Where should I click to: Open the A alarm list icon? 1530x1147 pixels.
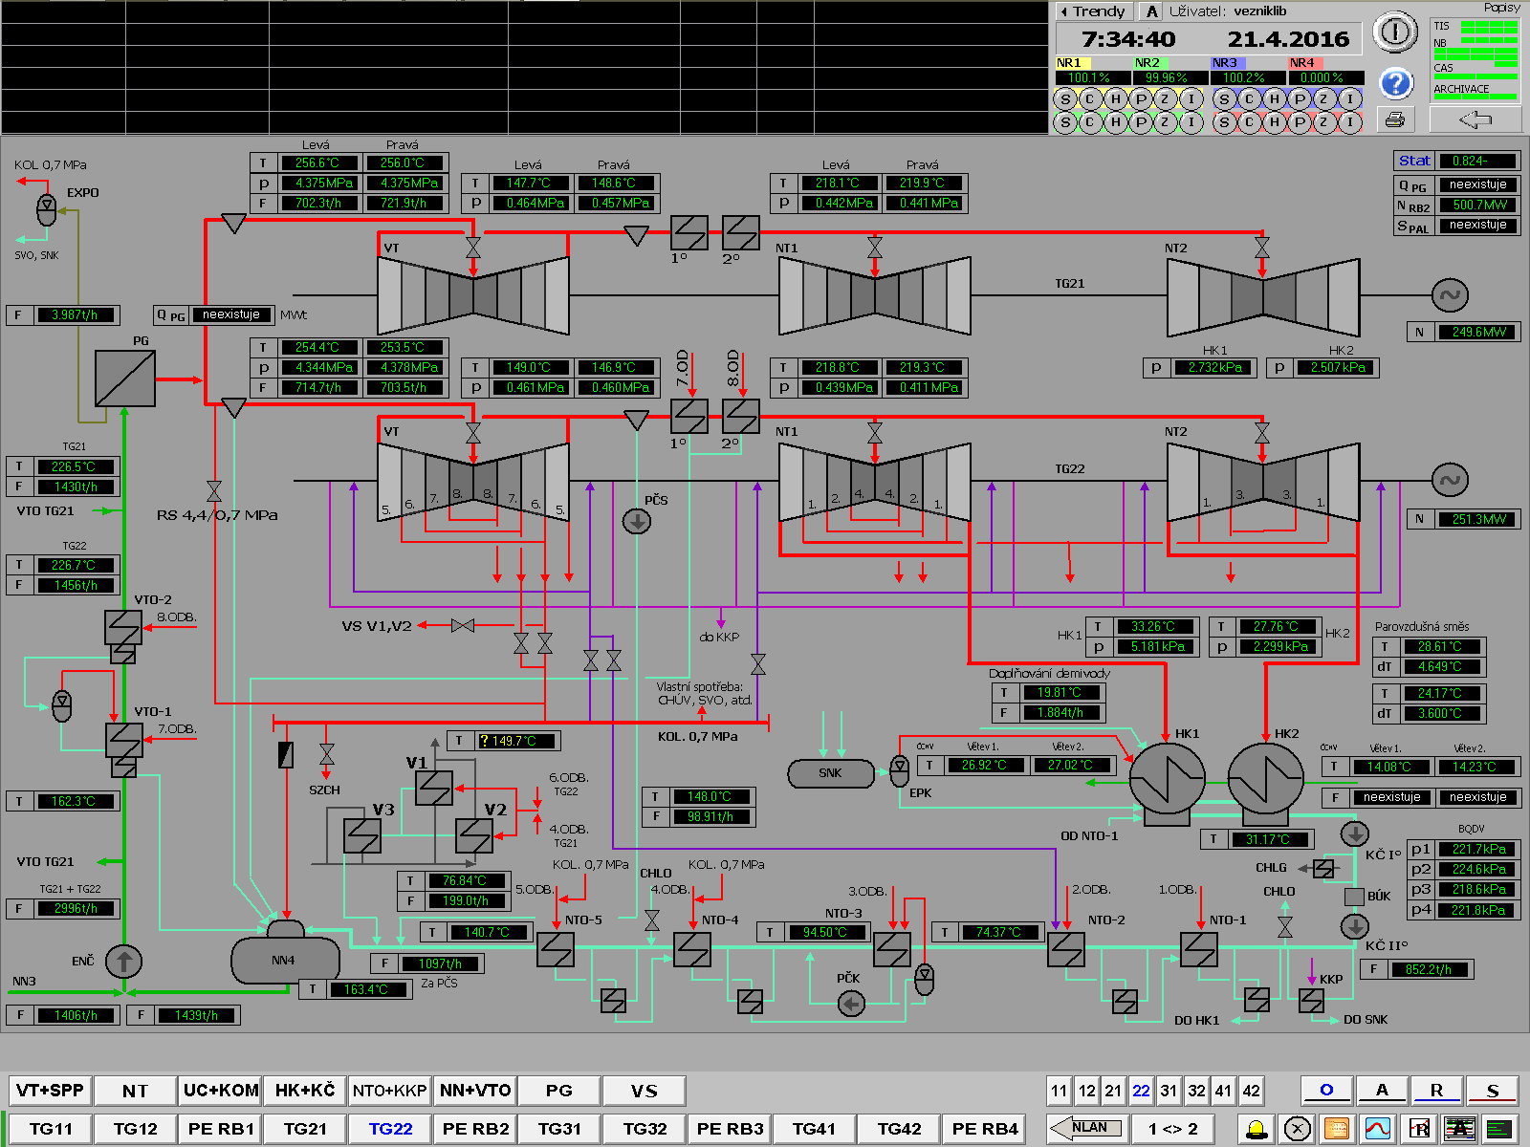1460,1129
